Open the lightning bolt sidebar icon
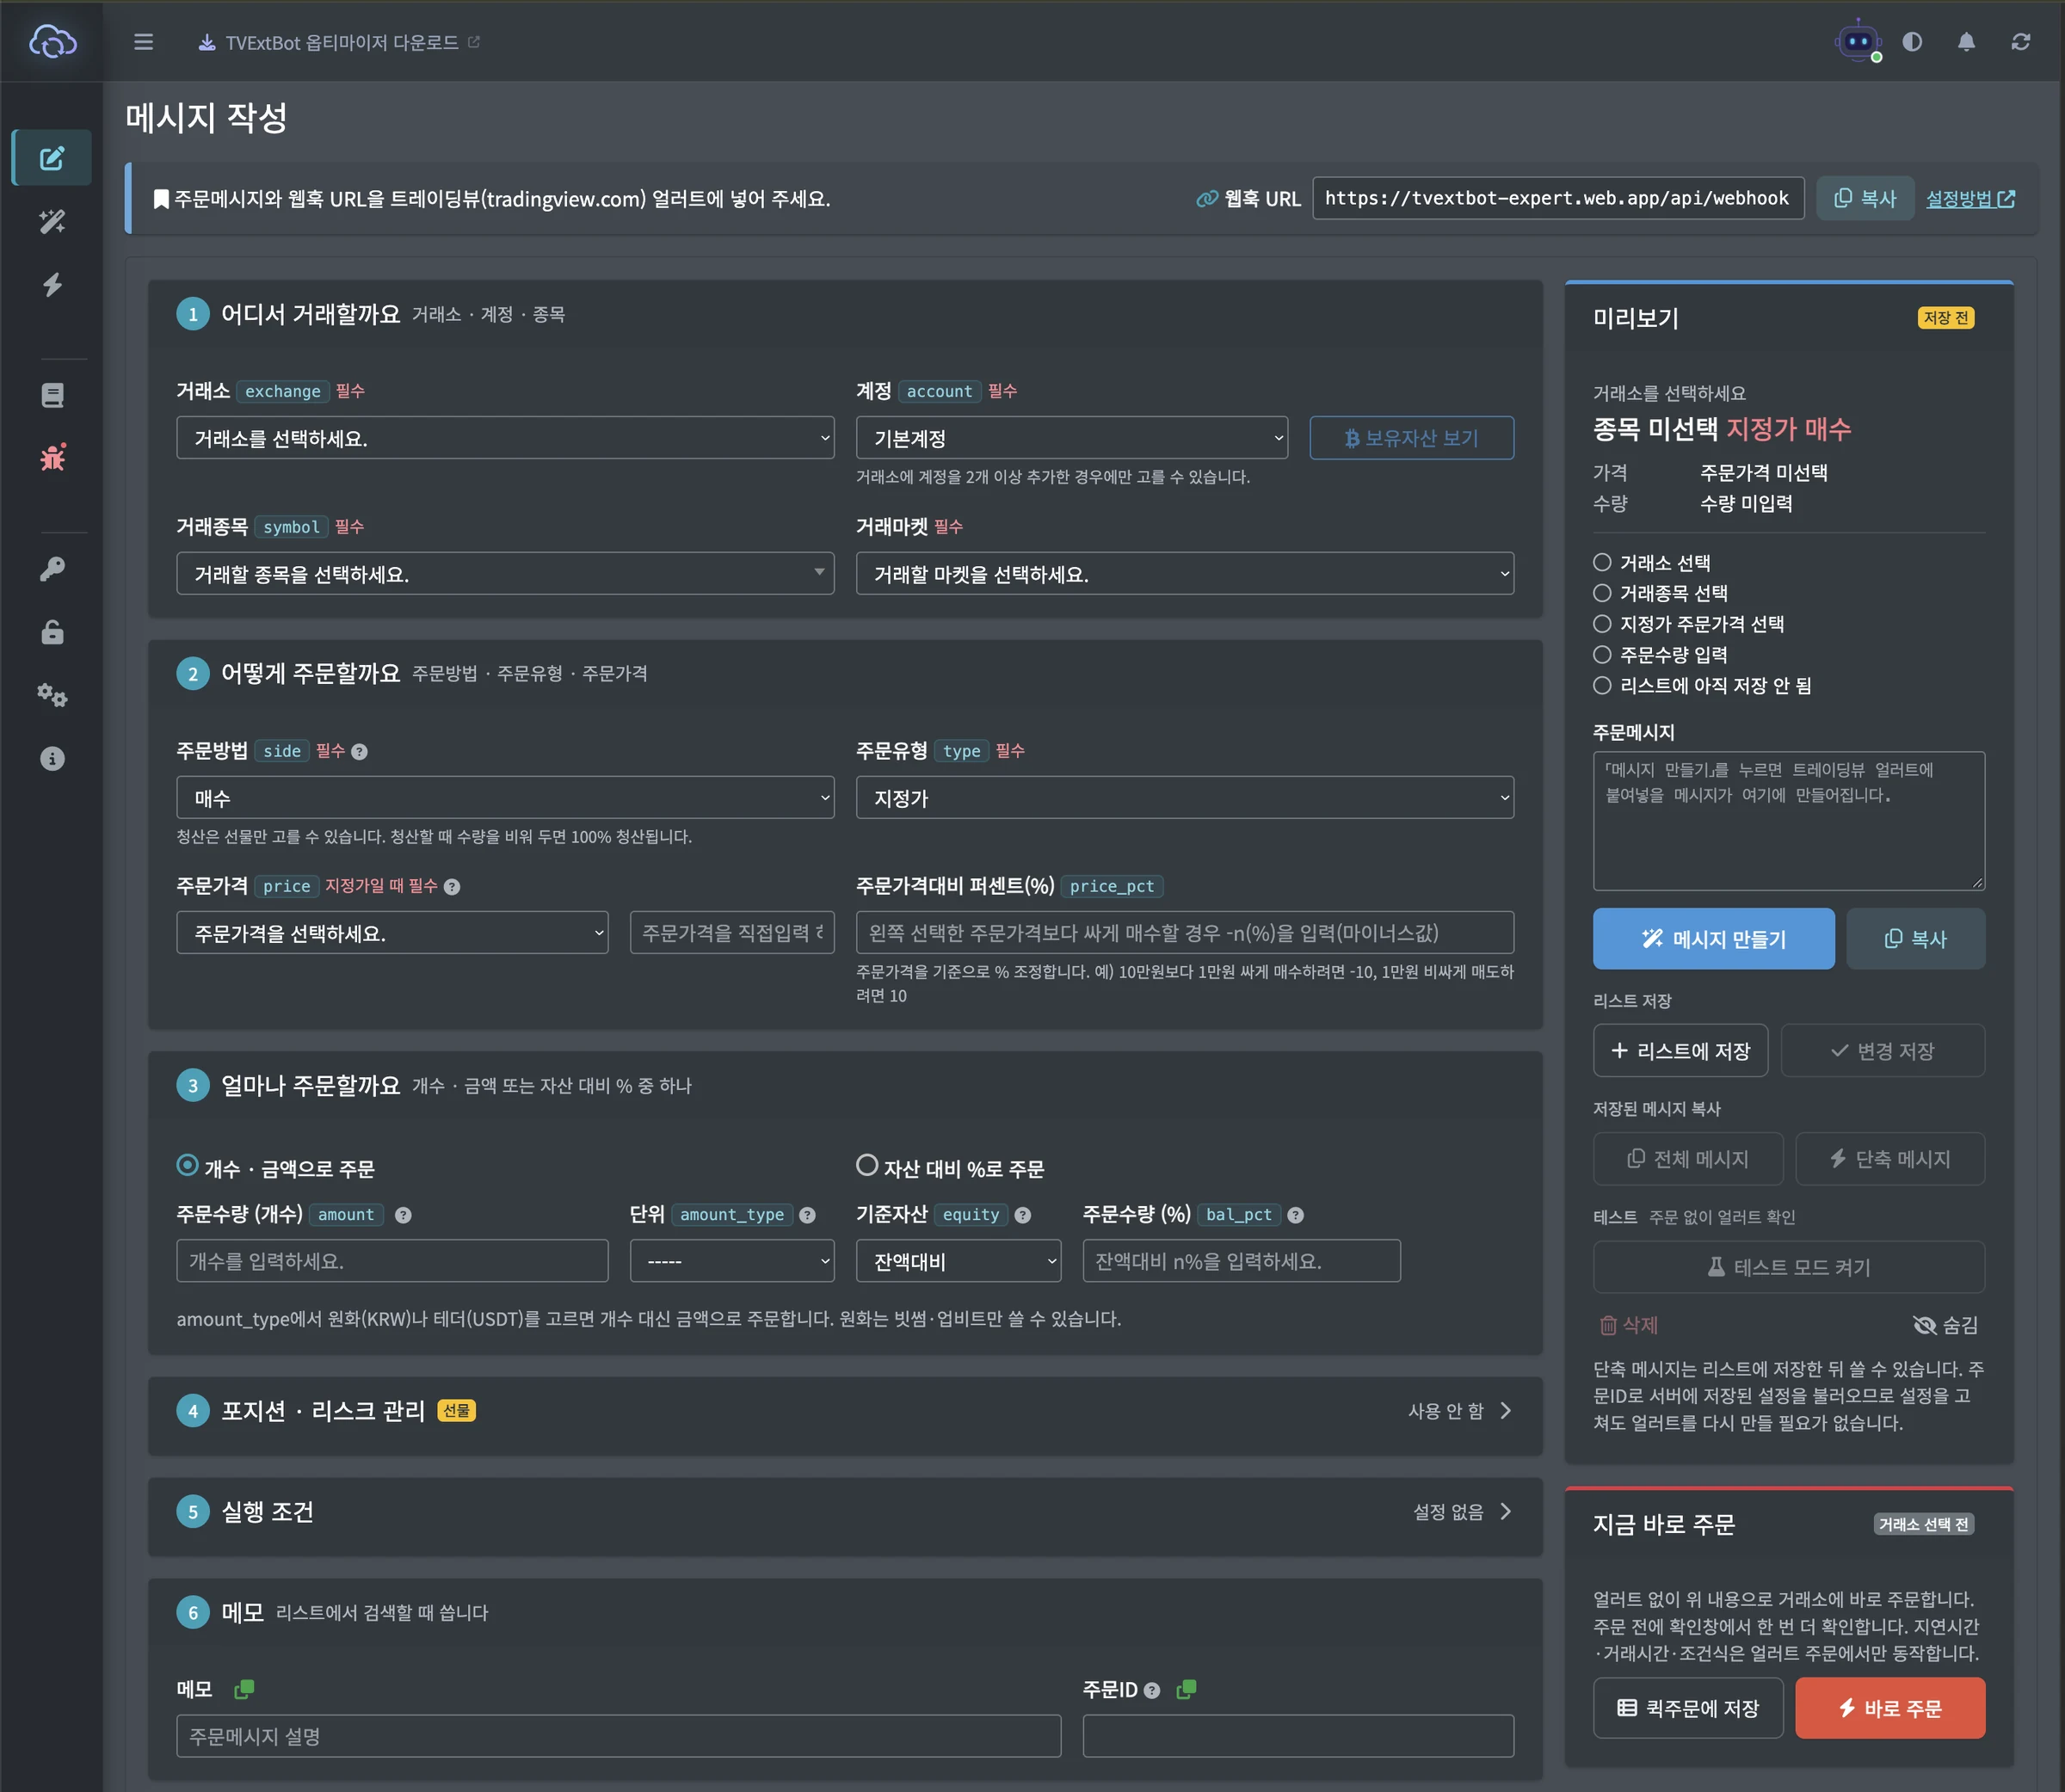The width and height of the screenshot is (2065, 1792). pyautogui.click(x=52, y=285)
